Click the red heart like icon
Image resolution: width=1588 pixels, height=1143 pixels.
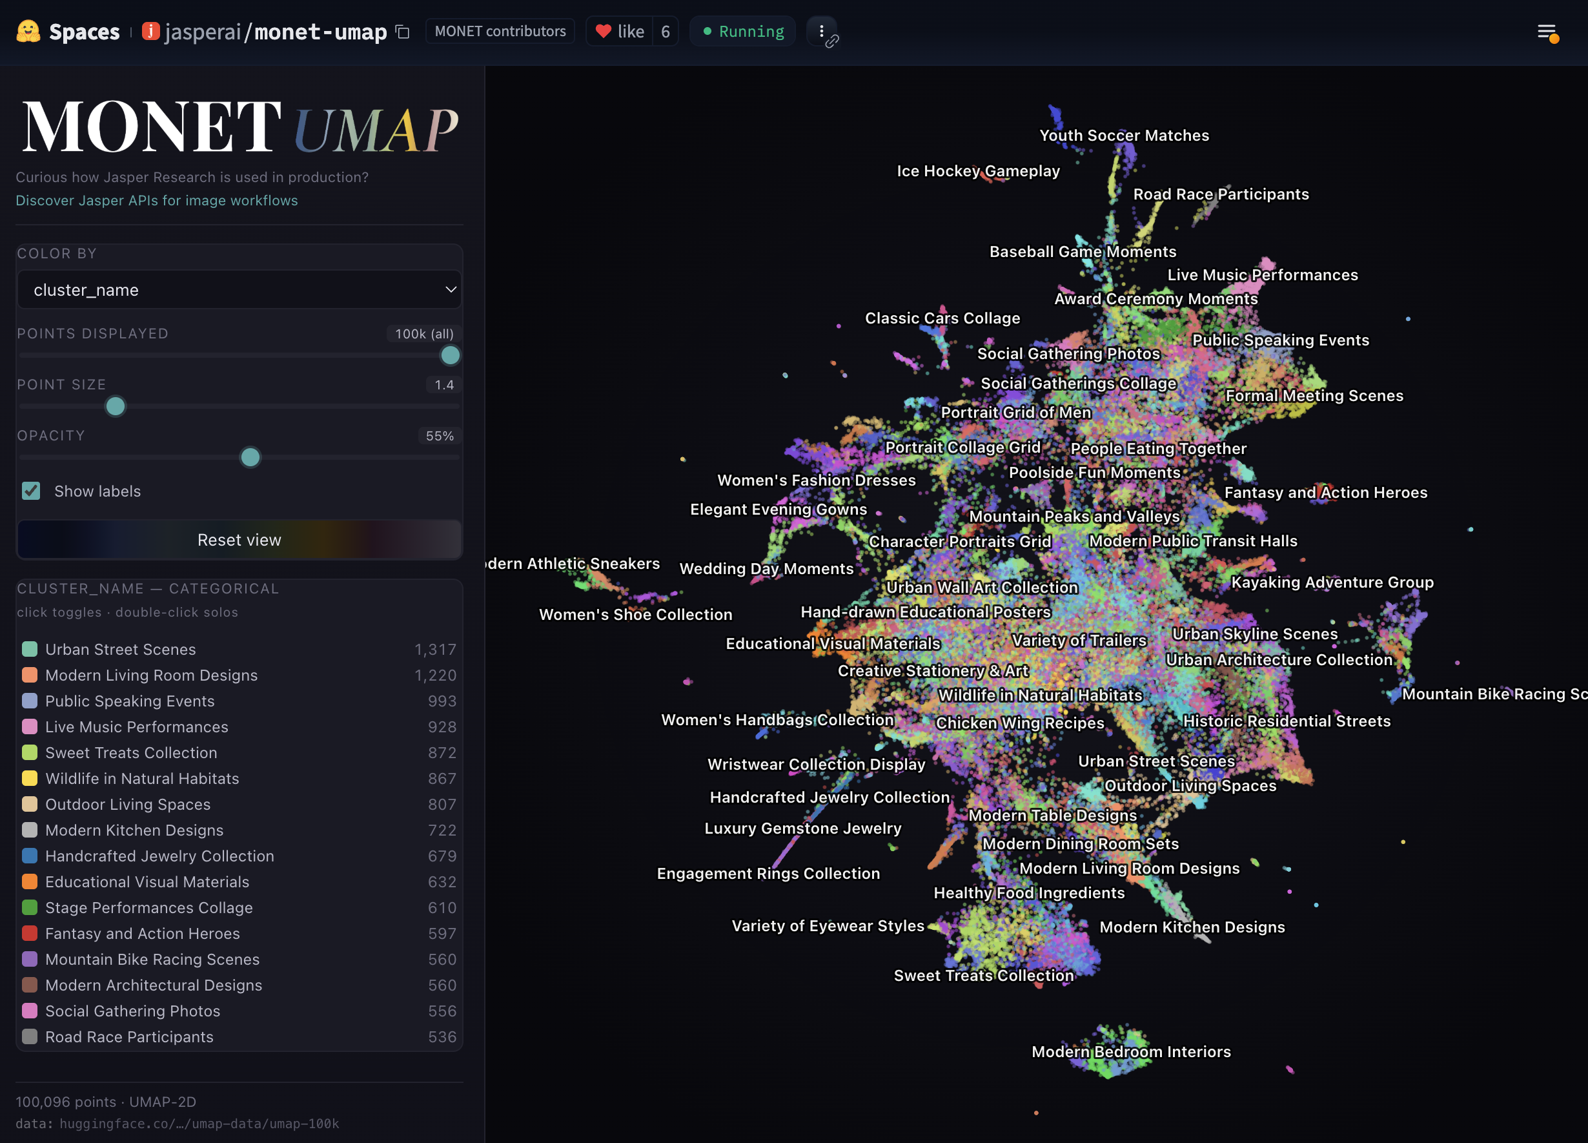click(x=603, y=32)
